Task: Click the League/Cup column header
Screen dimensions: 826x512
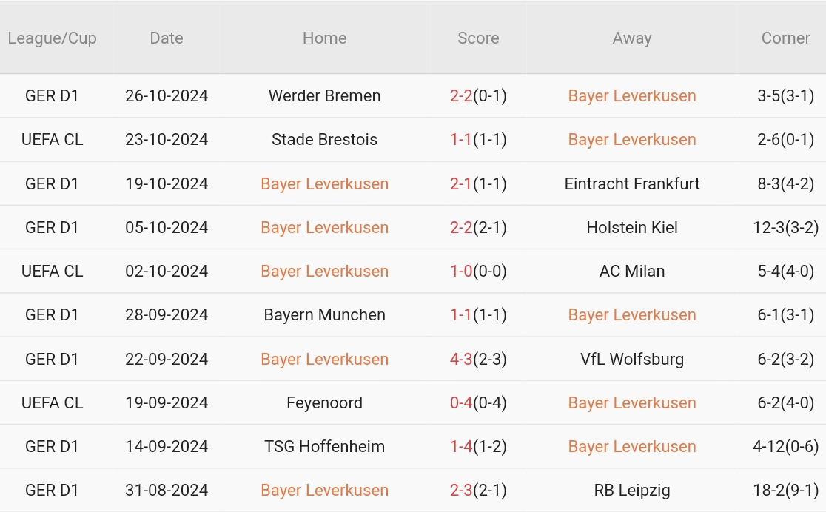Action: point(52,38)
